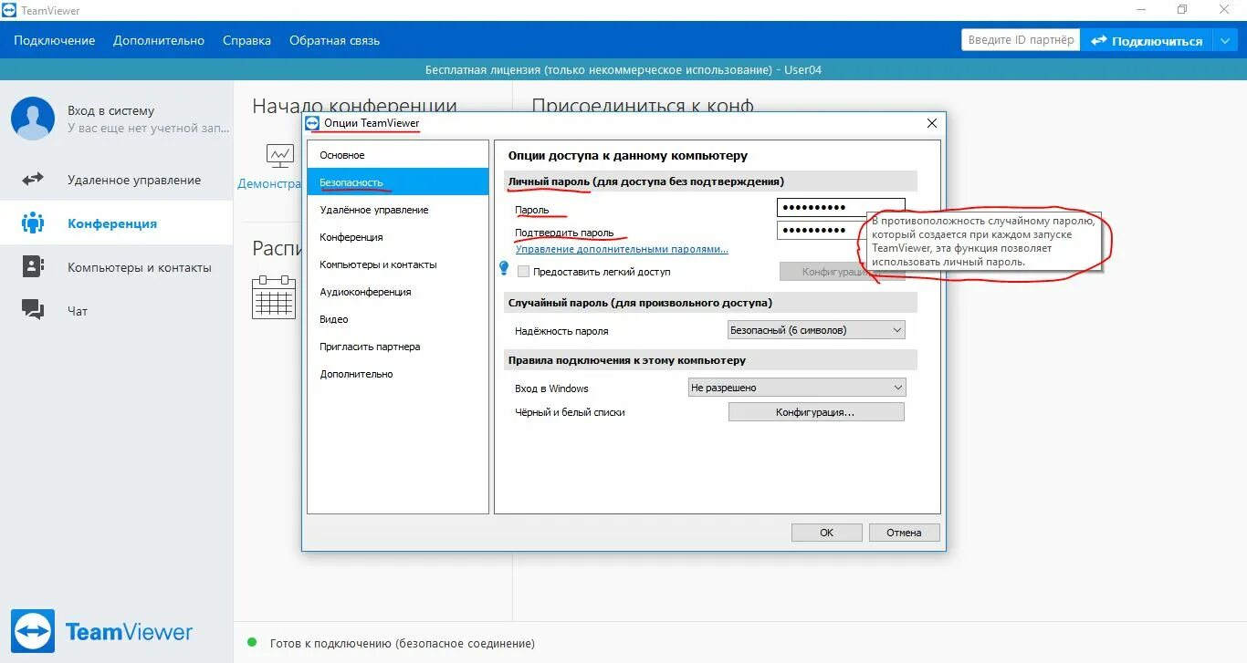The width and height of the screenshot is (1247, 663).
Task: Select Компьютеры и контакты options category
Action: click(x=398, y=264)
